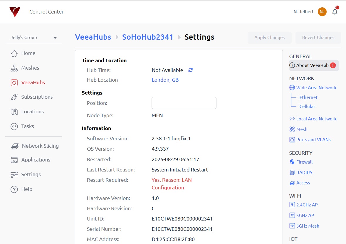This screenshot has height=244, width=346.
Task: Click the Meshes icon in sidebar
Action: click(x=14, y=68)
